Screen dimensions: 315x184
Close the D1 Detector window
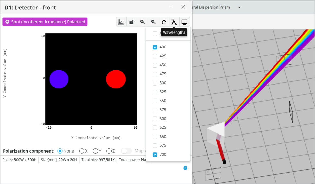[x=183, y=7]
